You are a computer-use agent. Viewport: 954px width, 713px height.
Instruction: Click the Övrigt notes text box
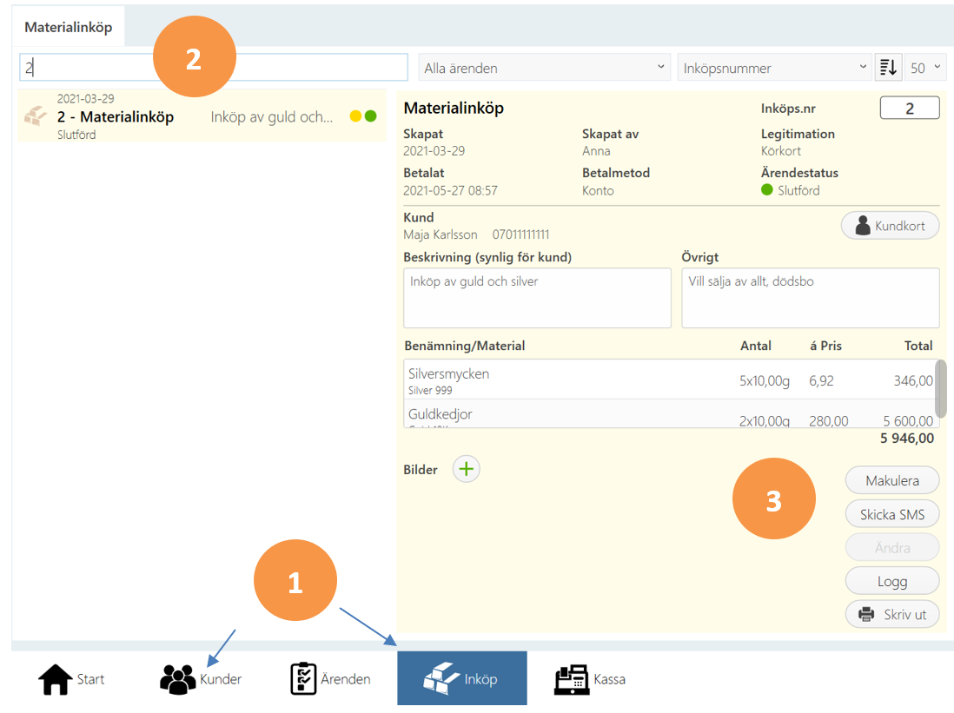pyautogui.click(x=811, y=298)
